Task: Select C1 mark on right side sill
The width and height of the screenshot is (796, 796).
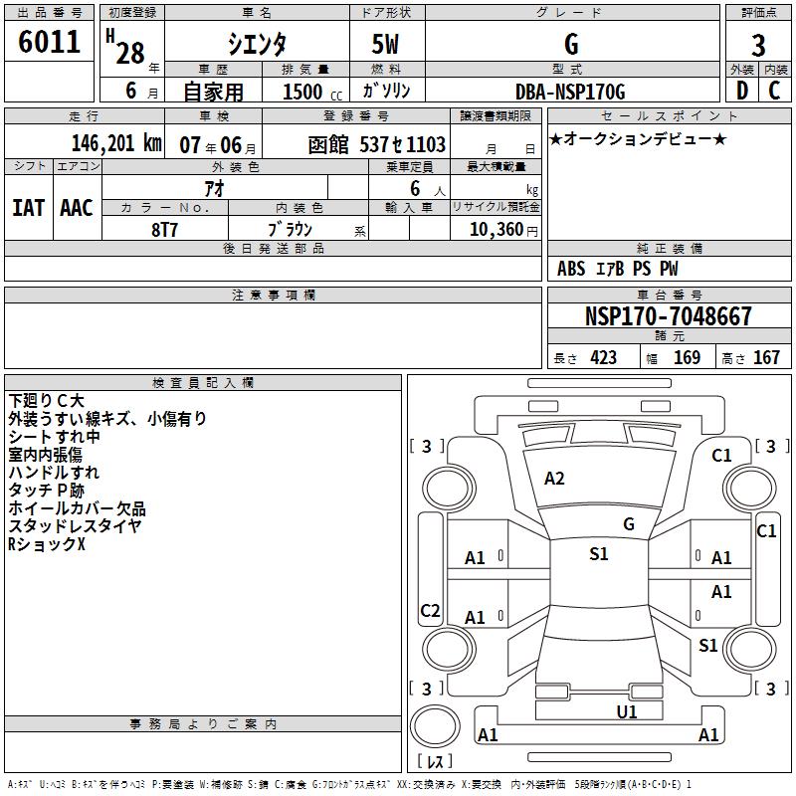Action: click(x=766, y=531)
